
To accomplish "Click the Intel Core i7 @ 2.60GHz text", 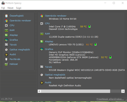I will pyautogui.click(x=62, y=26).
